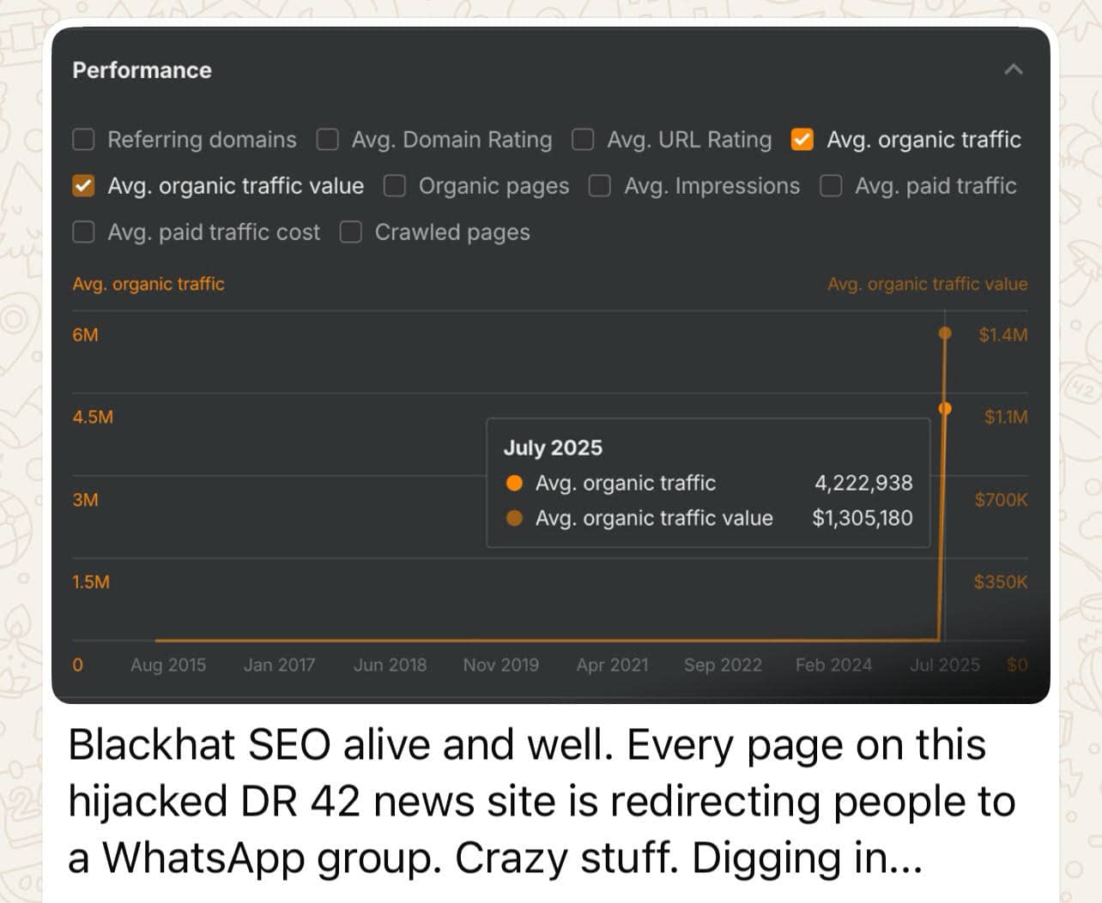The height and width of the screenshot is (903, 1102).
Task: Check the Avg. URL Rating box
Action: [583, 140]
